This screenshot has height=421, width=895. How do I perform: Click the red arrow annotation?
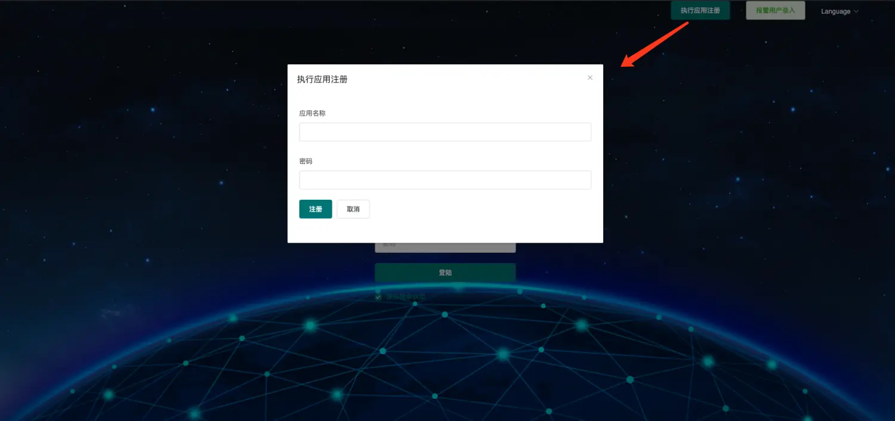coord(655,44)
